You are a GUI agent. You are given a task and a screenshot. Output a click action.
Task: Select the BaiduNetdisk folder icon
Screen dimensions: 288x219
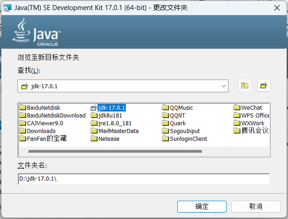pos(23,107)
